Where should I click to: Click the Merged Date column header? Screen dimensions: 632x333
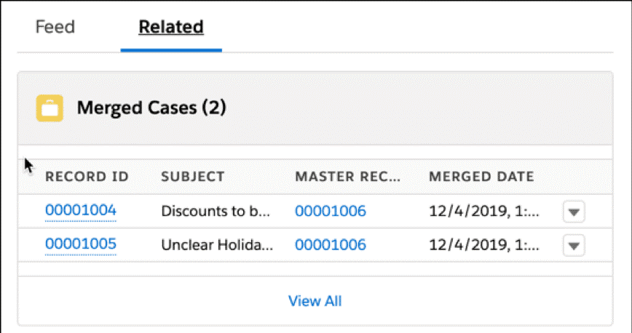point(481,177)
